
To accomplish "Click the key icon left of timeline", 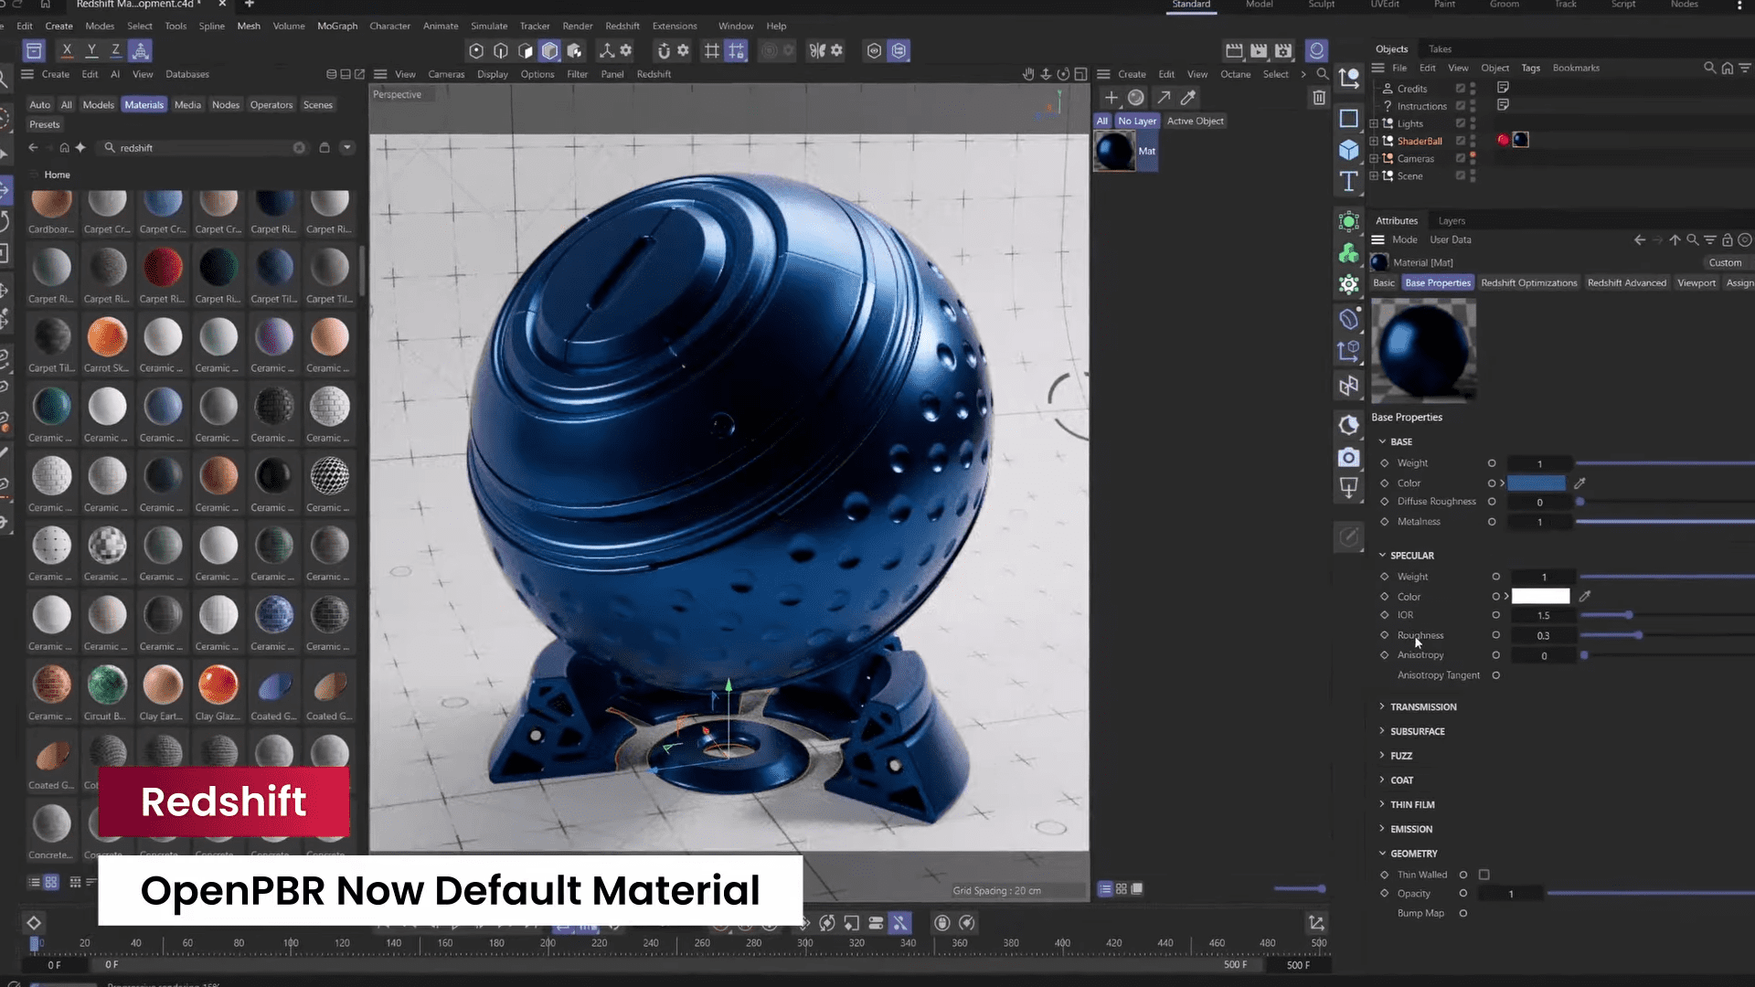I will (34, 923).
